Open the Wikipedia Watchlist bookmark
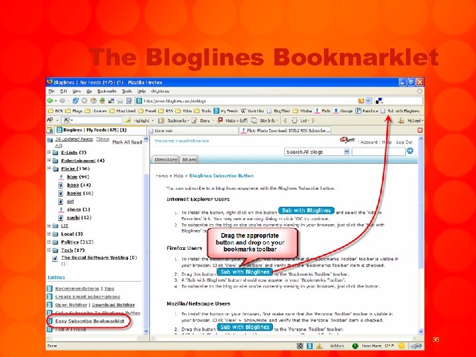The image size is (476, 357). point(253,111)
